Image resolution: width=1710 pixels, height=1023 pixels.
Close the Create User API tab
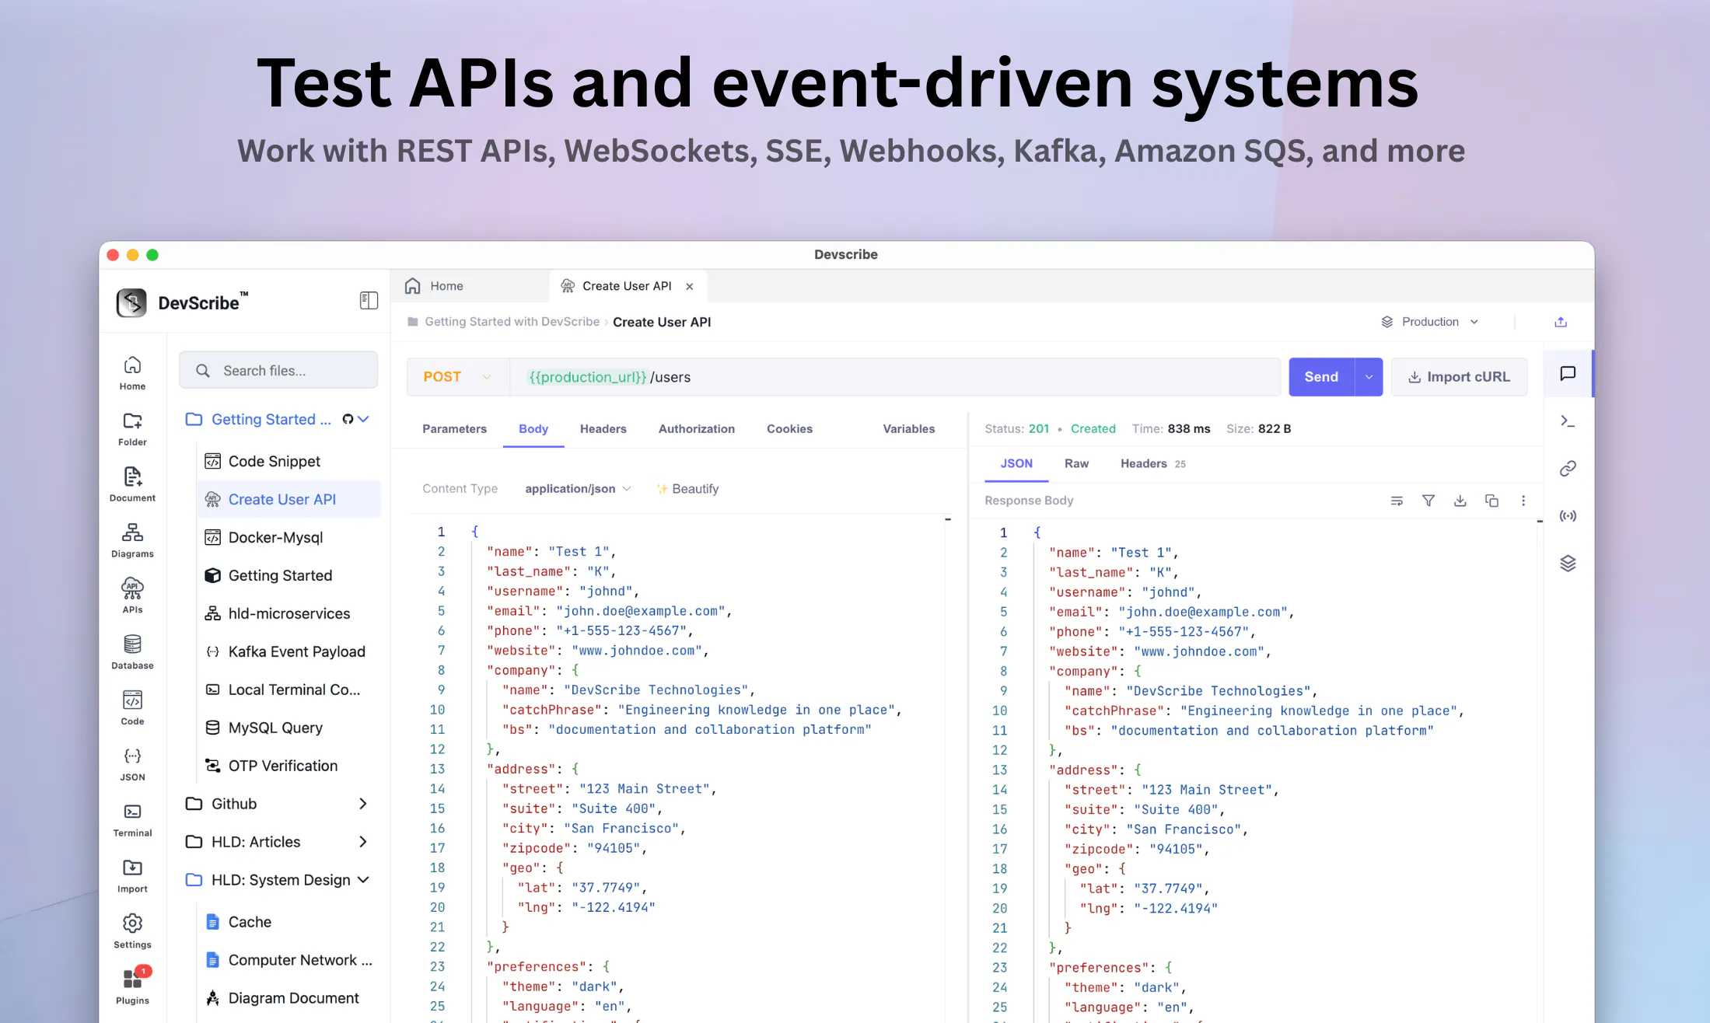(x=690, y=287)
